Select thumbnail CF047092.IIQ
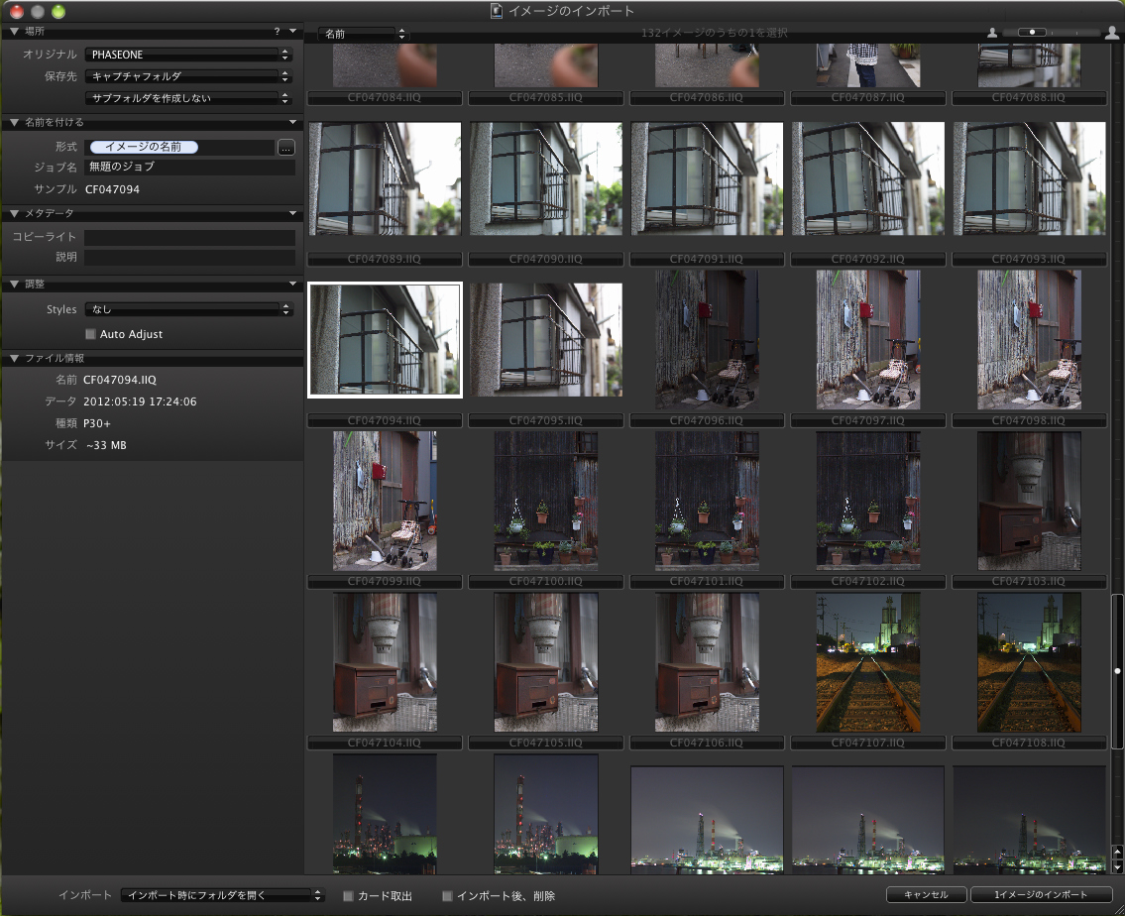This screenshot has width=1125, height=916. coord(868,178)
